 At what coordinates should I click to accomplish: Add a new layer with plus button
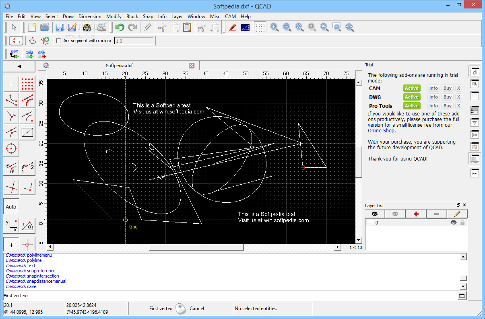click(x=416, y=214)
